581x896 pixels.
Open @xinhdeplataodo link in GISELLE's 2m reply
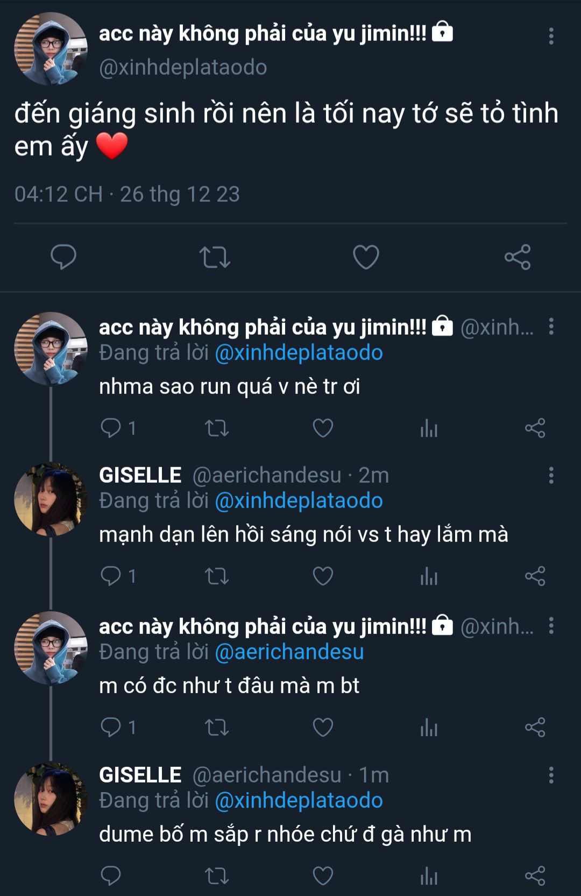(299, 501)
